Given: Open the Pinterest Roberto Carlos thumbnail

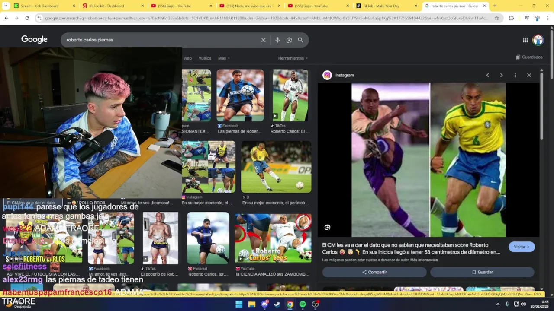Looking at the screenshot, I should coord(208,238).
